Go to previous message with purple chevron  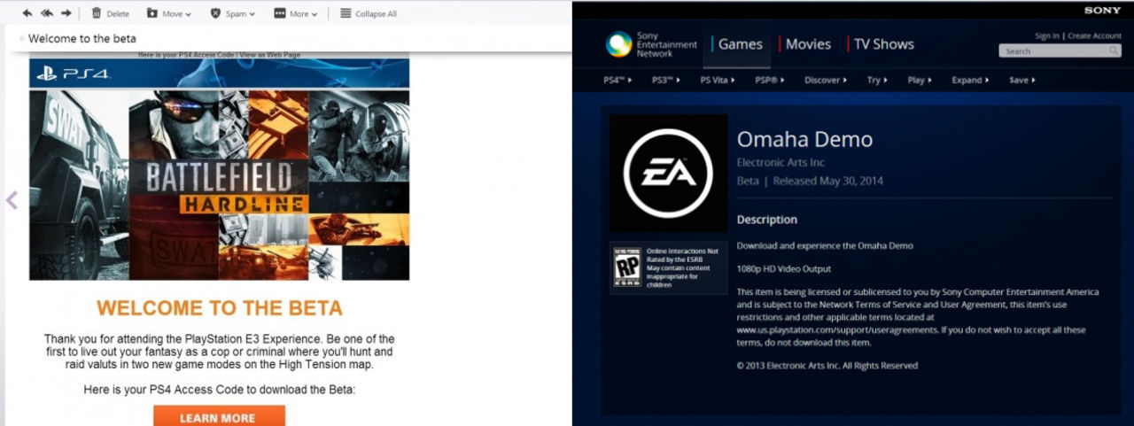[x=12, y=200]
